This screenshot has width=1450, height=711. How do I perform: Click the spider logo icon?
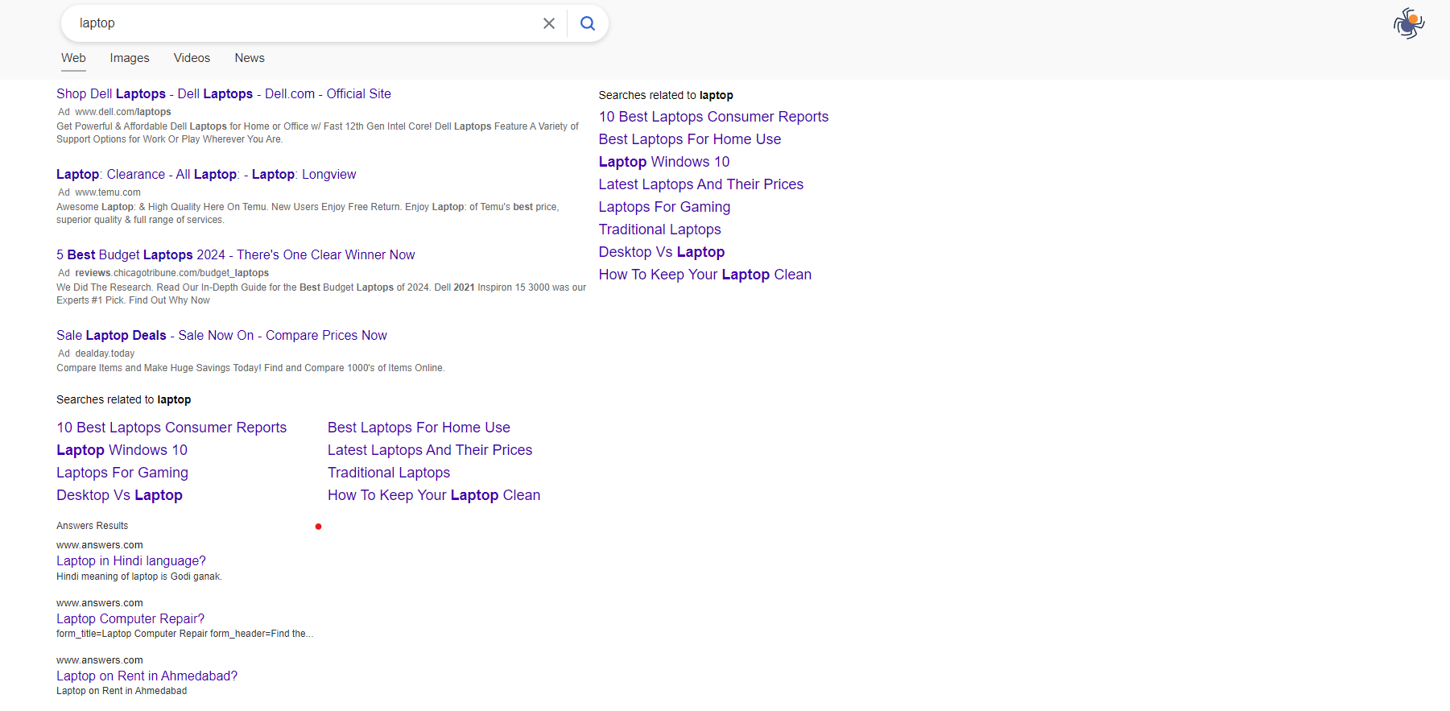click(1409, 23)
